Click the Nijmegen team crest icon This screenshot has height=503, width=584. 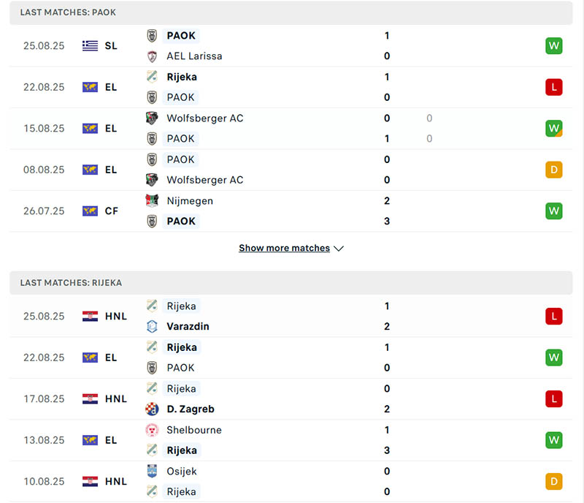coord(152,201)
